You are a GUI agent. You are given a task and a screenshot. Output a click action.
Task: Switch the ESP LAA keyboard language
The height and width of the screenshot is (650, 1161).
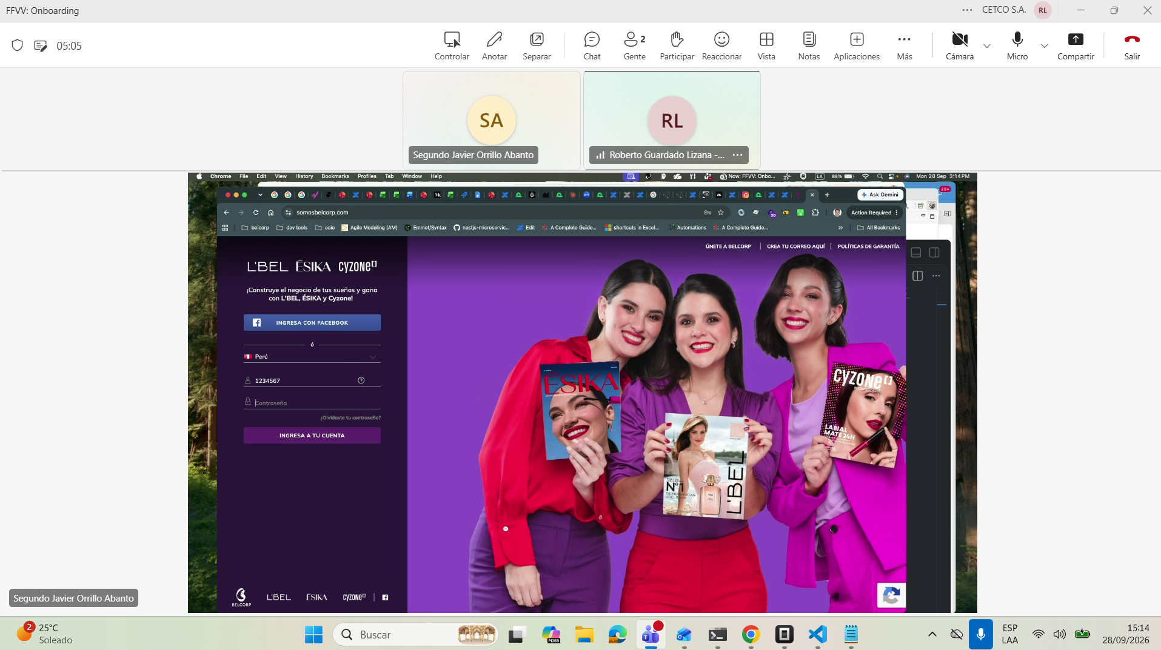(1009, 634)
